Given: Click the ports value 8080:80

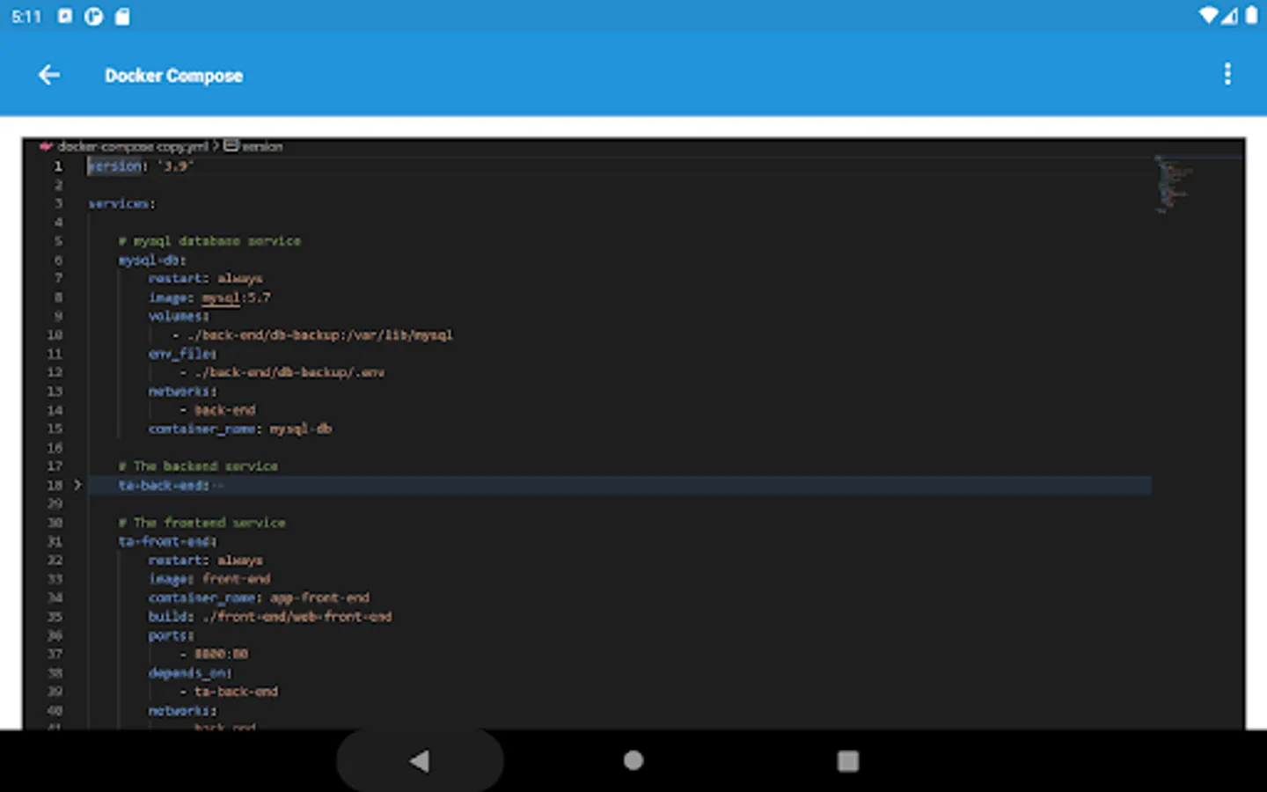Looking at the screenshot, I should click(x=220, y=654).
